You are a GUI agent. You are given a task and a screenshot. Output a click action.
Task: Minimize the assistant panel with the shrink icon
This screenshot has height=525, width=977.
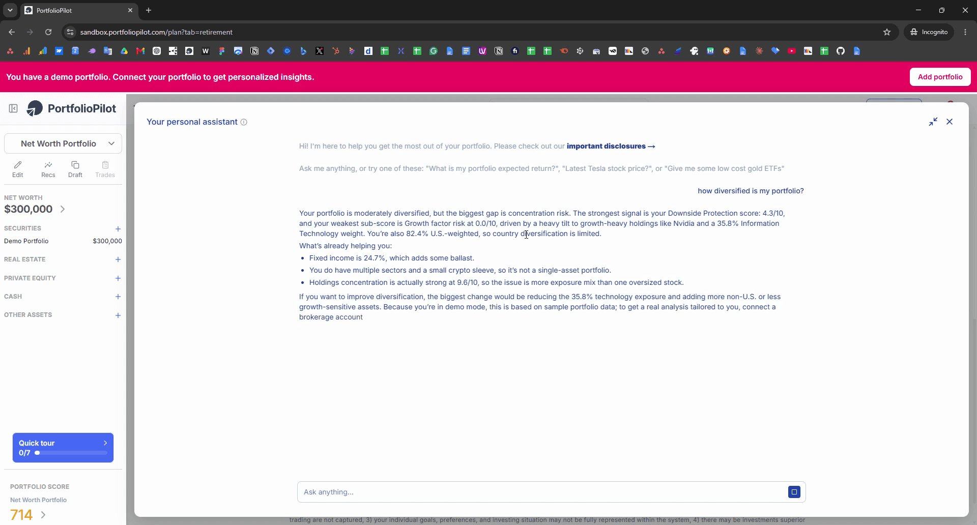click(x=933, y=122)
